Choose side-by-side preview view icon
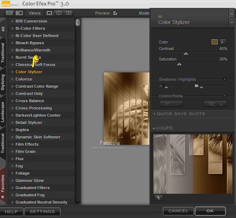 68,13
